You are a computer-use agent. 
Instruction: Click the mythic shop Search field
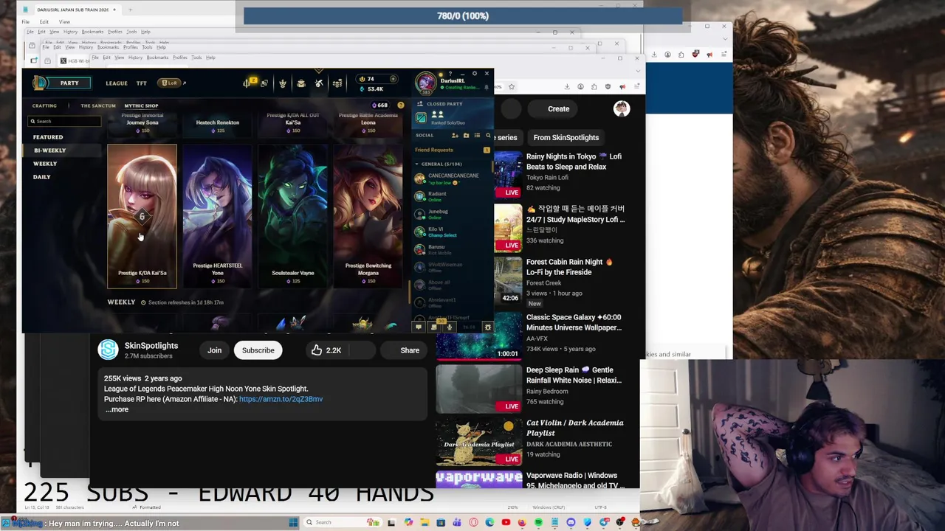click(64, 121)
